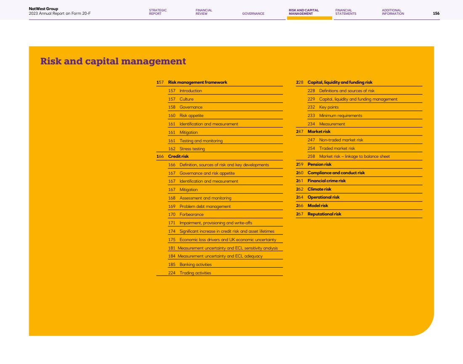Open the Climate risk section link
The image size is (463, 364).
(x=319, y=189)
